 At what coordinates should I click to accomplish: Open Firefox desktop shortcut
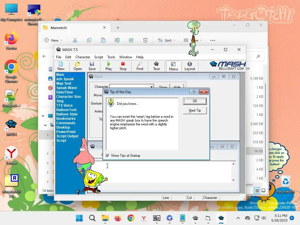[11, 41]
